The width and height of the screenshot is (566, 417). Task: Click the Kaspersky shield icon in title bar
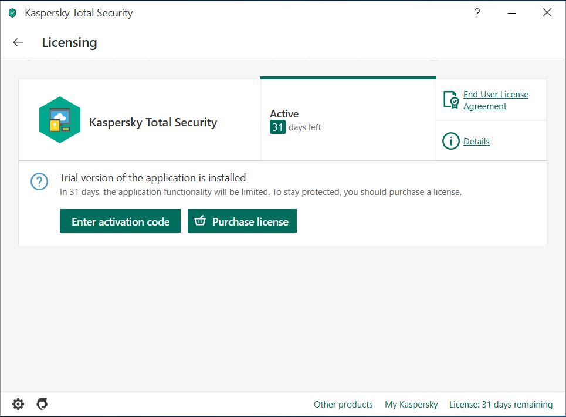coord(13,13)
